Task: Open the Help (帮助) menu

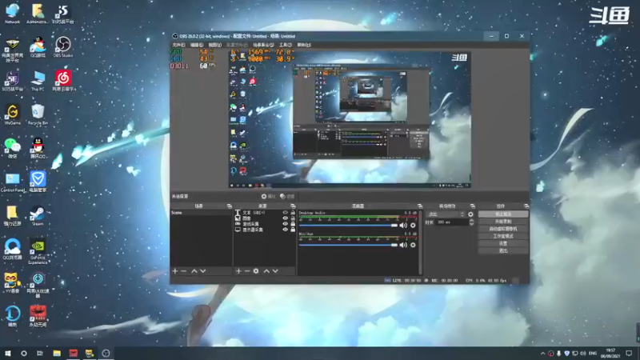Action: point(304,45)
